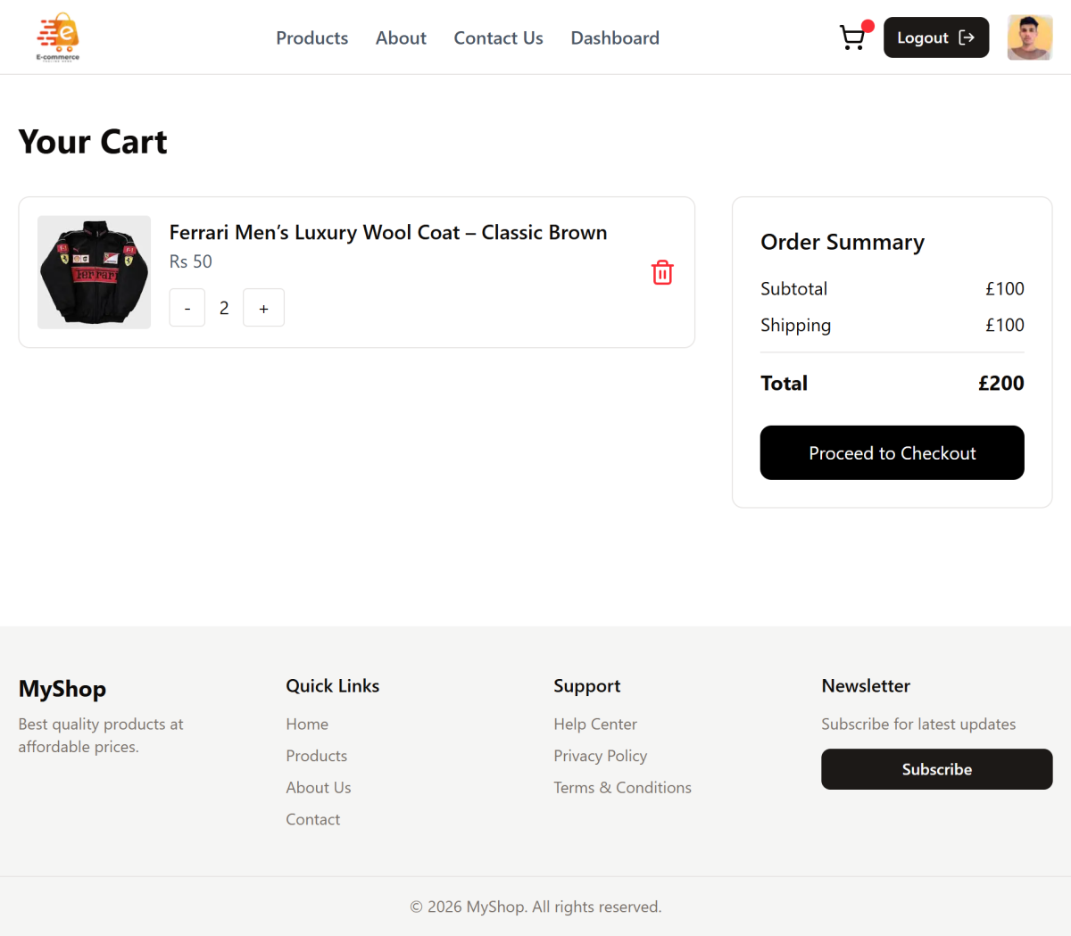View the Ferrari coat product thumbnail

pos(94,272)
